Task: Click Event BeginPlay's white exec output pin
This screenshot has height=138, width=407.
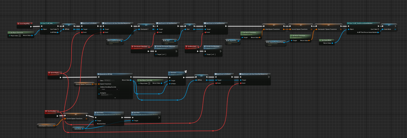Action: [31, 27]
